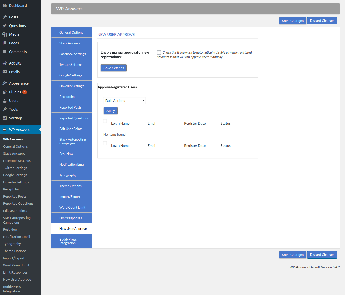
Task: Open Facebook Settings in dark sidebar submenu
Action: coord(17,161)
